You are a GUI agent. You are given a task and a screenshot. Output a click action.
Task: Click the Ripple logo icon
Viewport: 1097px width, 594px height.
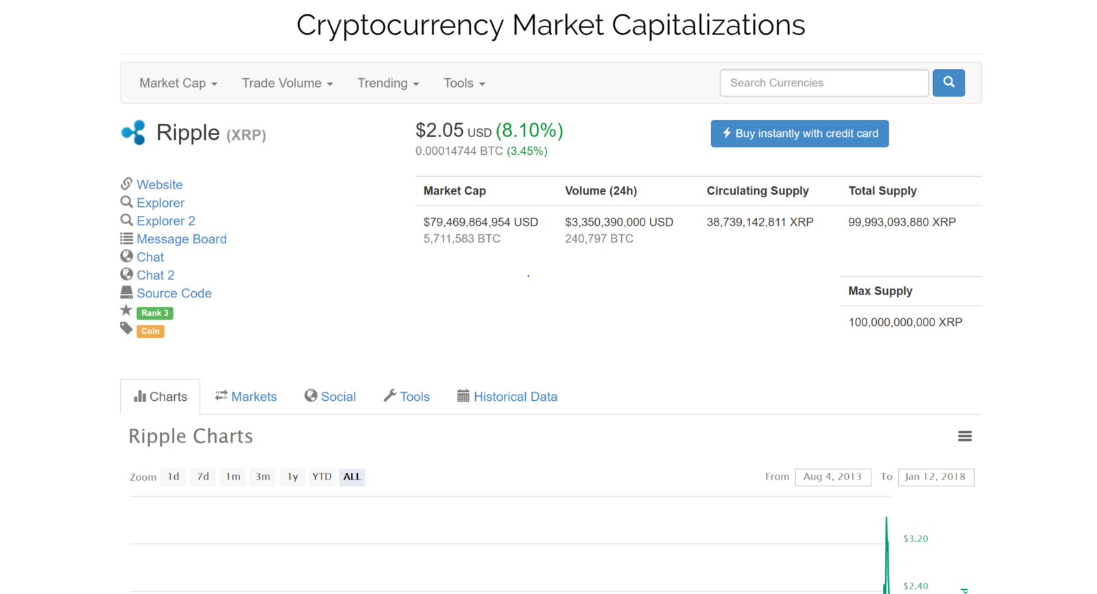coord(134,132)
